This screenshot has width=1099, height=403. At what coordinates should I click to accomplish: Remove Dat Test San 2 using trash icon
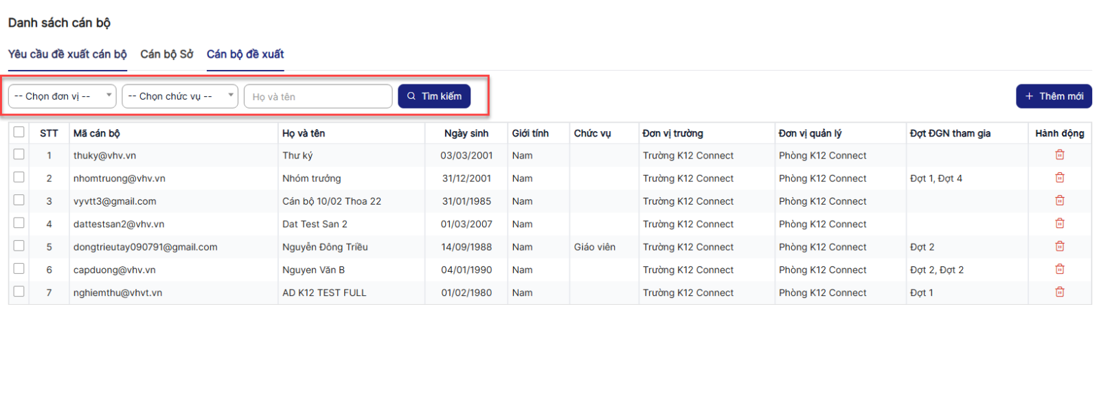(1059, 224)
